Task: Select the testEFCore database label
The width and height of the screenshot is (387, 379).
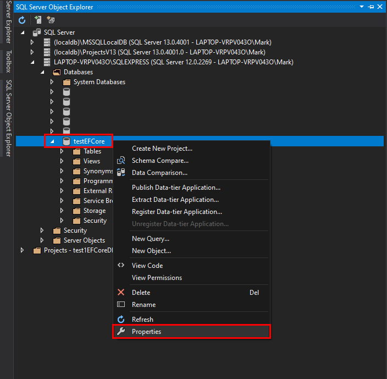Action: (x=89, y=141)
